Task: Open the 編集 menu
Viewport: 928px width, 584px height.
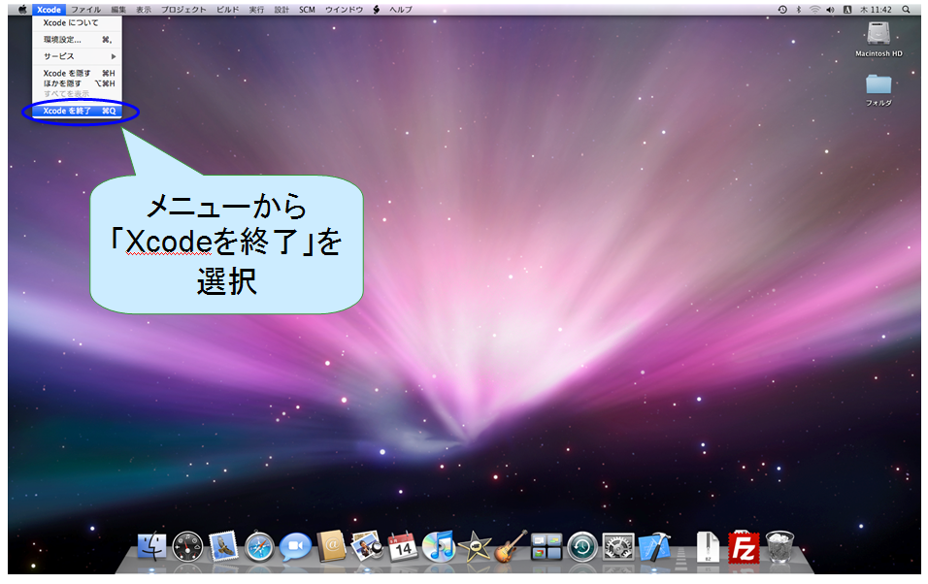Action: point(118,10)
